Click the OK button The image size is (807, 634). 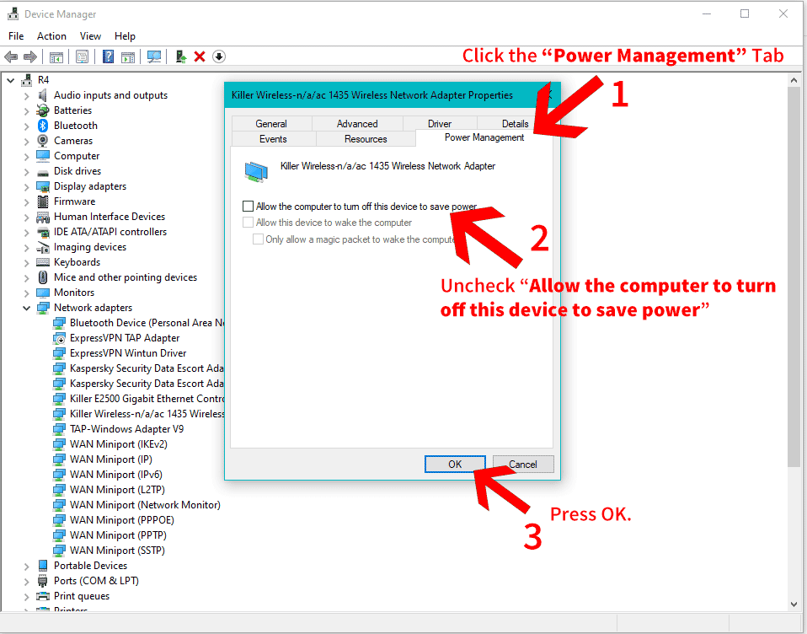(x=455, y=464)
